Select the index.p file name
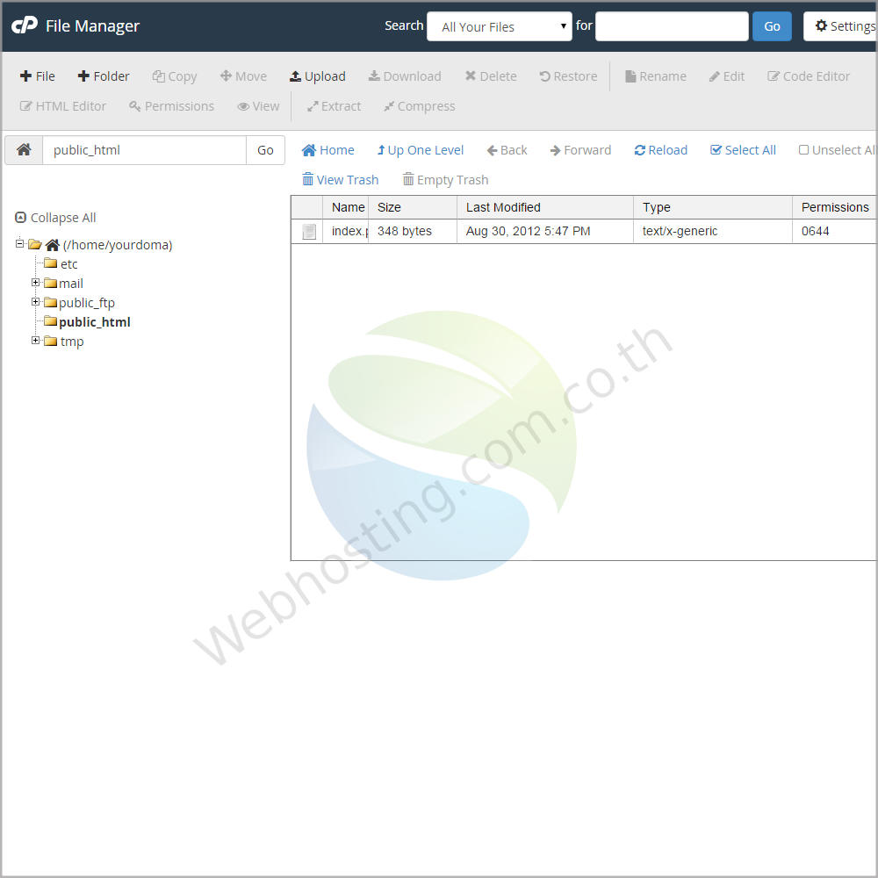This screenshot has height=878, width=878. (350, 231)
